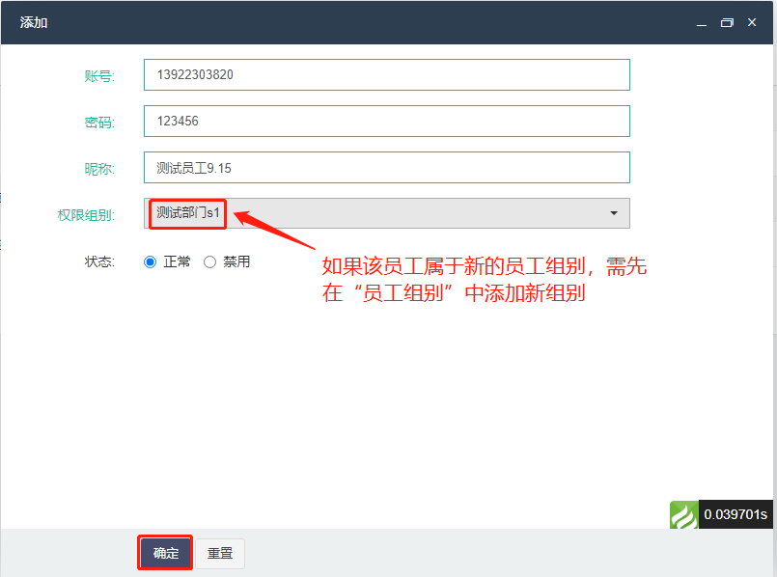The image size is (777, 577).
Task: Select the 正常 status radio button
Action: (x=151, y=261)
